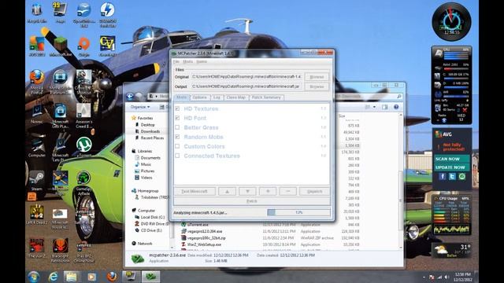This screenshot has height=283, width=504.
Task: Open the Explorer help icon
Action: pyautogui.click(x=396, y=107)
